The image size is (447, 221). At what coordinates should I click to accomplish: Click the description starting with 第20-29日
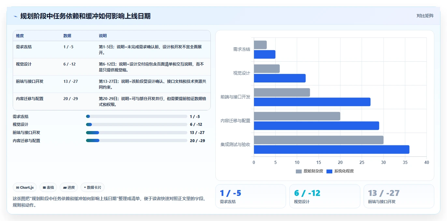(152, 101)
